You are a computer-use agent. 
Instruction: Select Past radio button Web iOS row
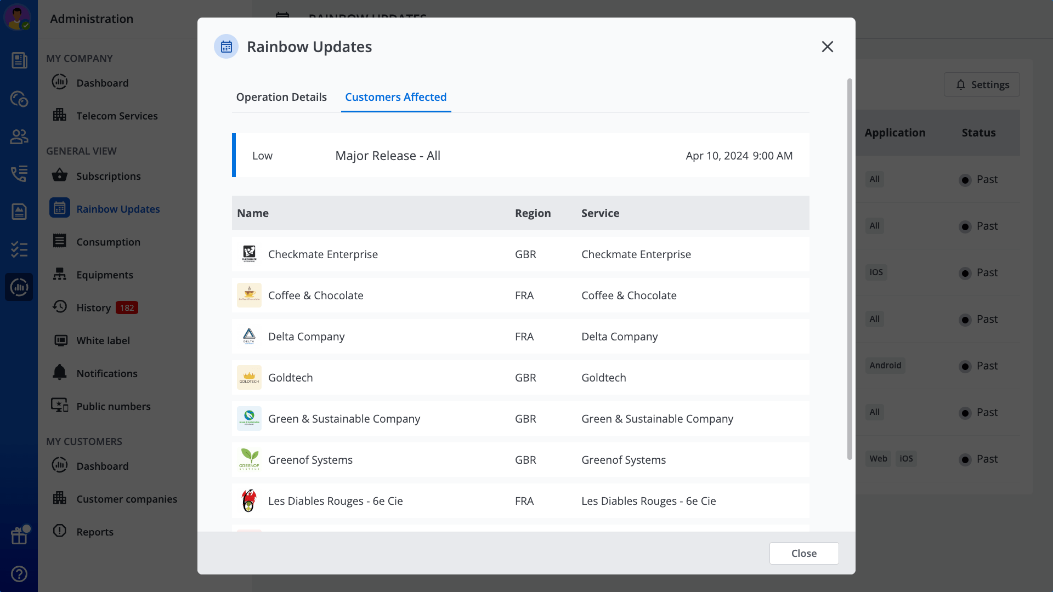[x=965, y=458]
